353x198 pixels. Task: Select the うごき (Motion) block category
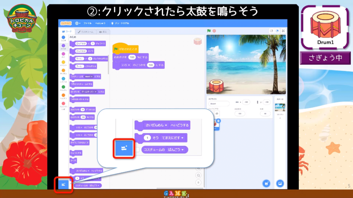(63, 38)
